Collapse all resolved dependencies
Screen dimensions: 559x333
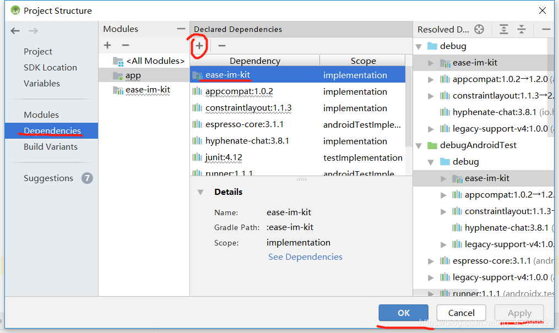point(522,29)
